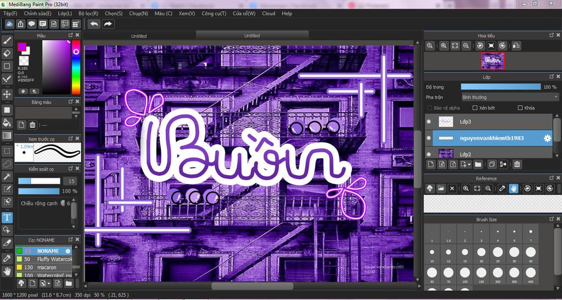Select the Magic Wand tool
The height and width of the screenshot is (300, 562).
pos(7,176)
